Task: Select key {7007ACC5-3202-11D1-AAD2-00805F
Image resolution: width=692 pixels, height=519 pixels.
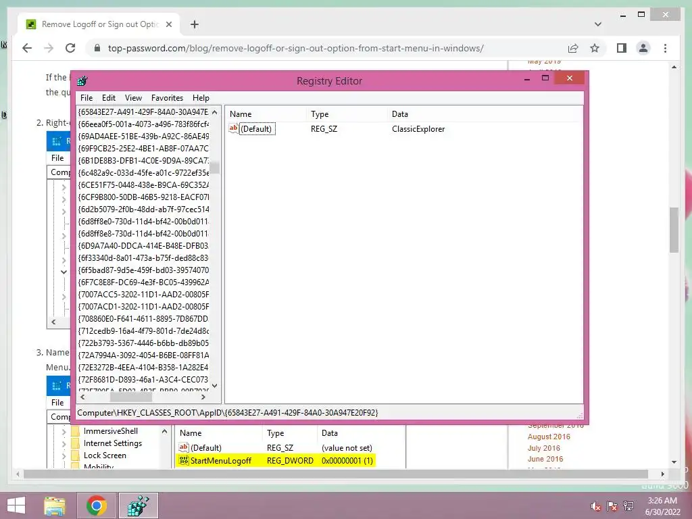Action: [x=143, y=295]
